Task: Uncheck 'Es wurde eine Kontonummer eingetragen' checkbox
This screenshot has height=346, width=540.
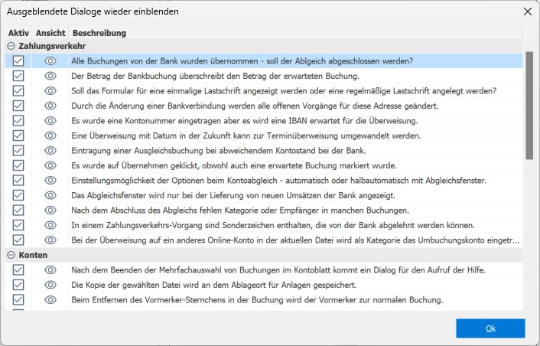Action: point(18,120)
